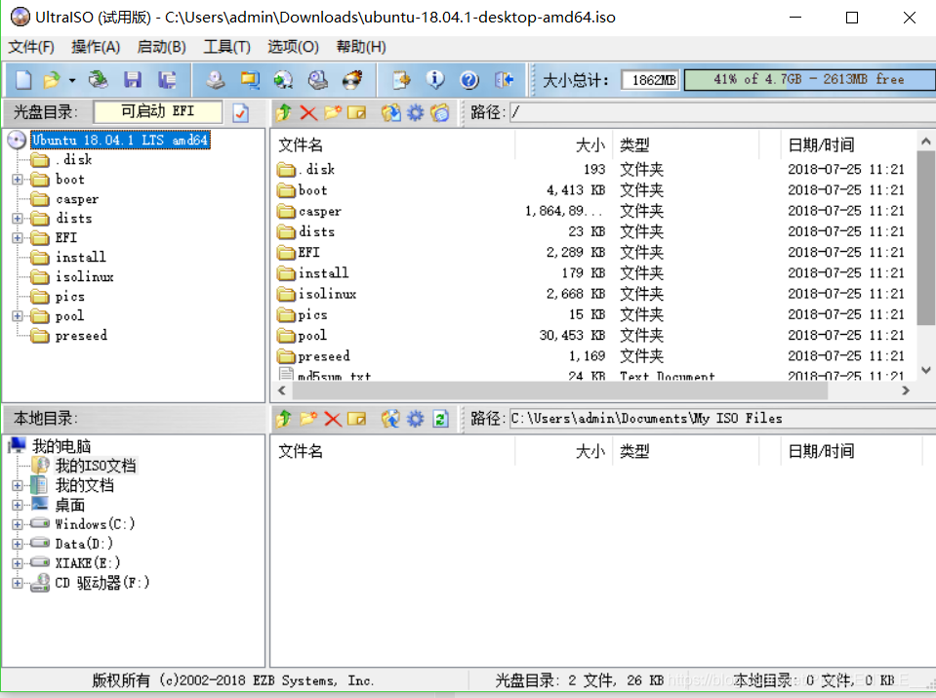The image size is (936, 698).
Task: Click the red X delete icon in ISO pane
Action: pyautogui.click(x=308, y=112)
